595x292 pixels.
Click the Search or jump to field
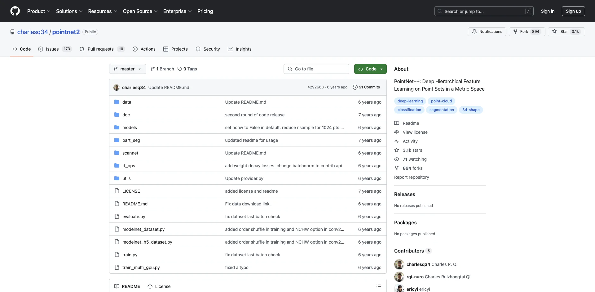[x=484, y=11]
